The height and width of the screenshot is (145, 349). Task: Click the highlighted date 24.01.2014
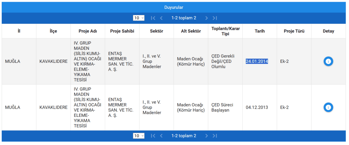[257, 61]
